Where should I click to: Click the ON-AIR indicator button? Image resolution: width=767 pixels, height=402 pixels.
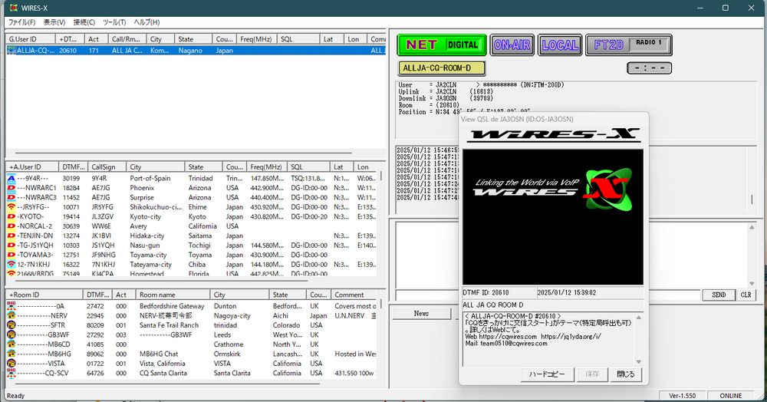coord(512,44)
